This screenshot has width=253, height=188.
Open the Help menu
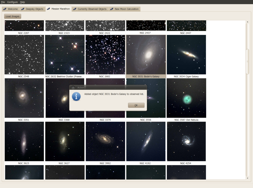[23, 2]
